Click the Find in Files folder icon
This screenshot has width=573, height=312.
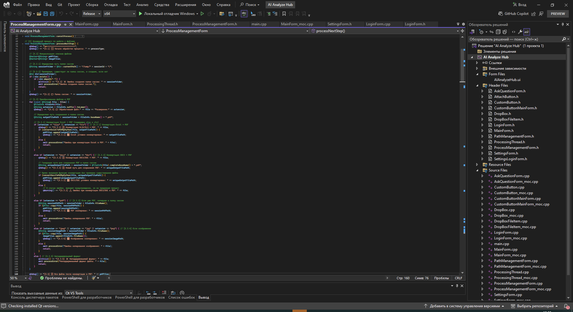221,14
